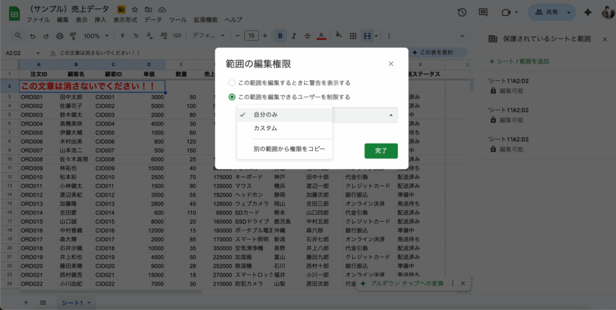The image size is (616, 310).
Task: Click the merge cells icon
Action: pyautogui.click(x=367, y=35)
